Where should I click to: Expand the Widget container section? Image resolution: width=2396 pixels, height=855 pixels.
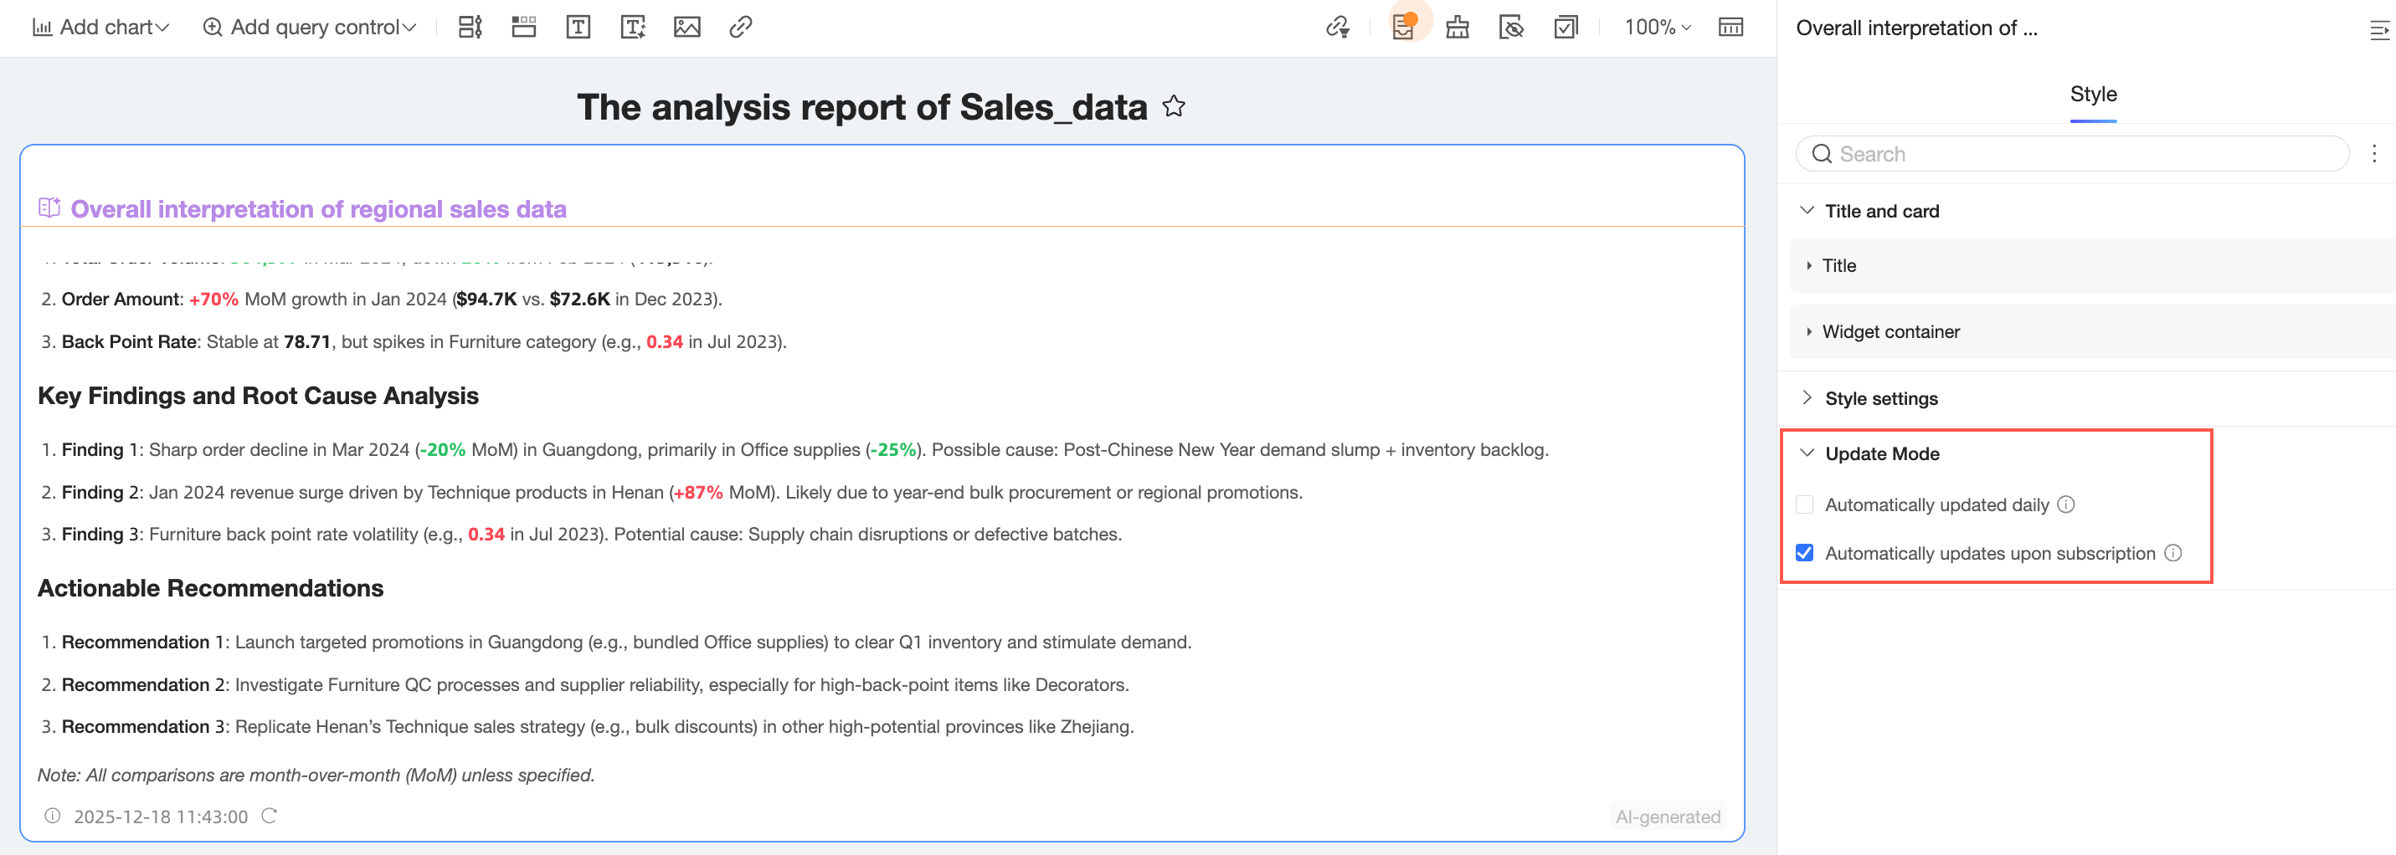click(x=1889, y=332)
